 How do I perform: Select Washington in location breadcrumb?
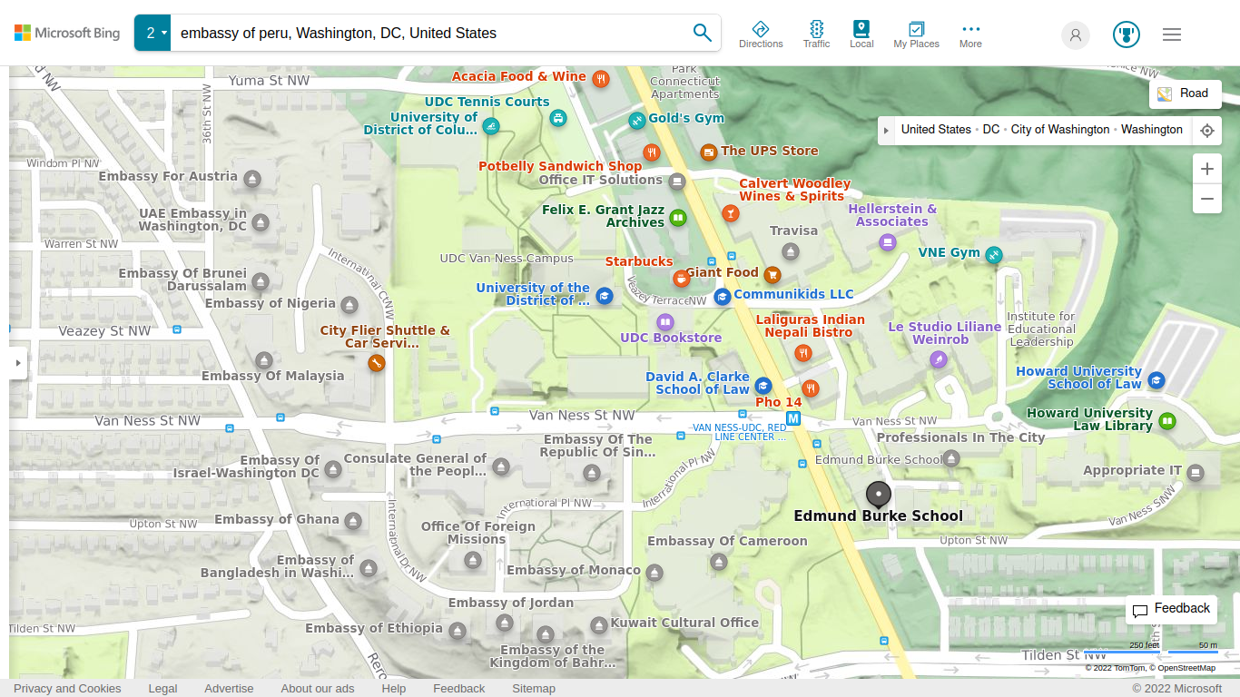pos(1152,130)
